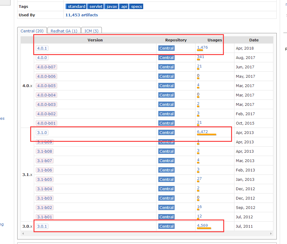Select the Central (20) tab

[x=32, y=31]
